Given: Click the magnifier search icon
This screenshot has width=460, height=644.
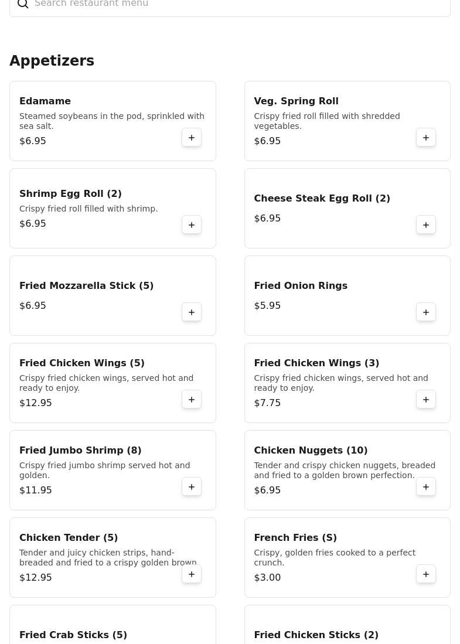Looking at the screenshot, I should point(23,4).
